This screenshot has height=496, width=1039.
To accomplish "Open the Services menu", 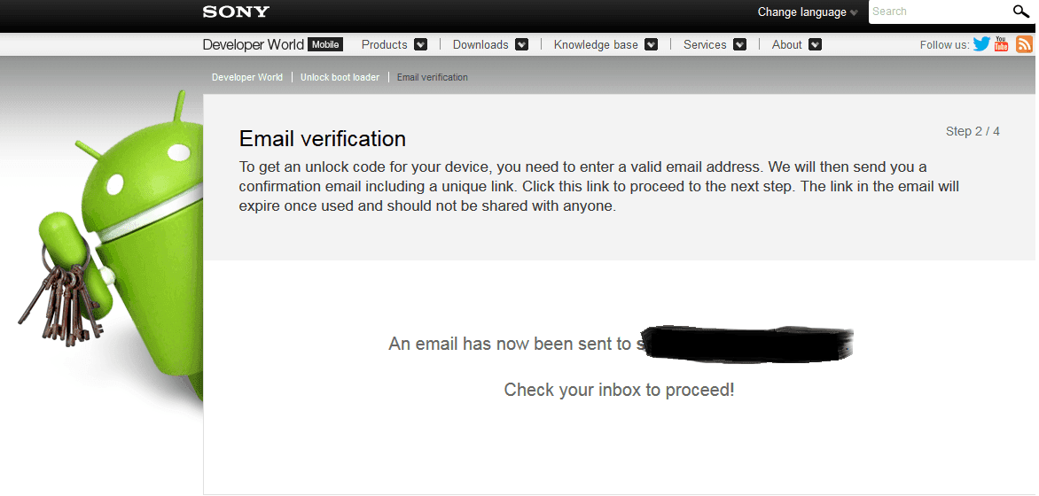I will coord(705,44).
